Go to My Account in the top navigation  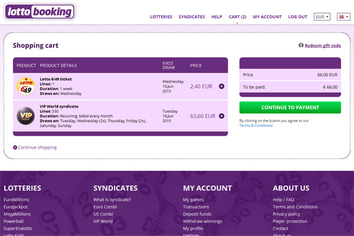[x=267, y=17]
